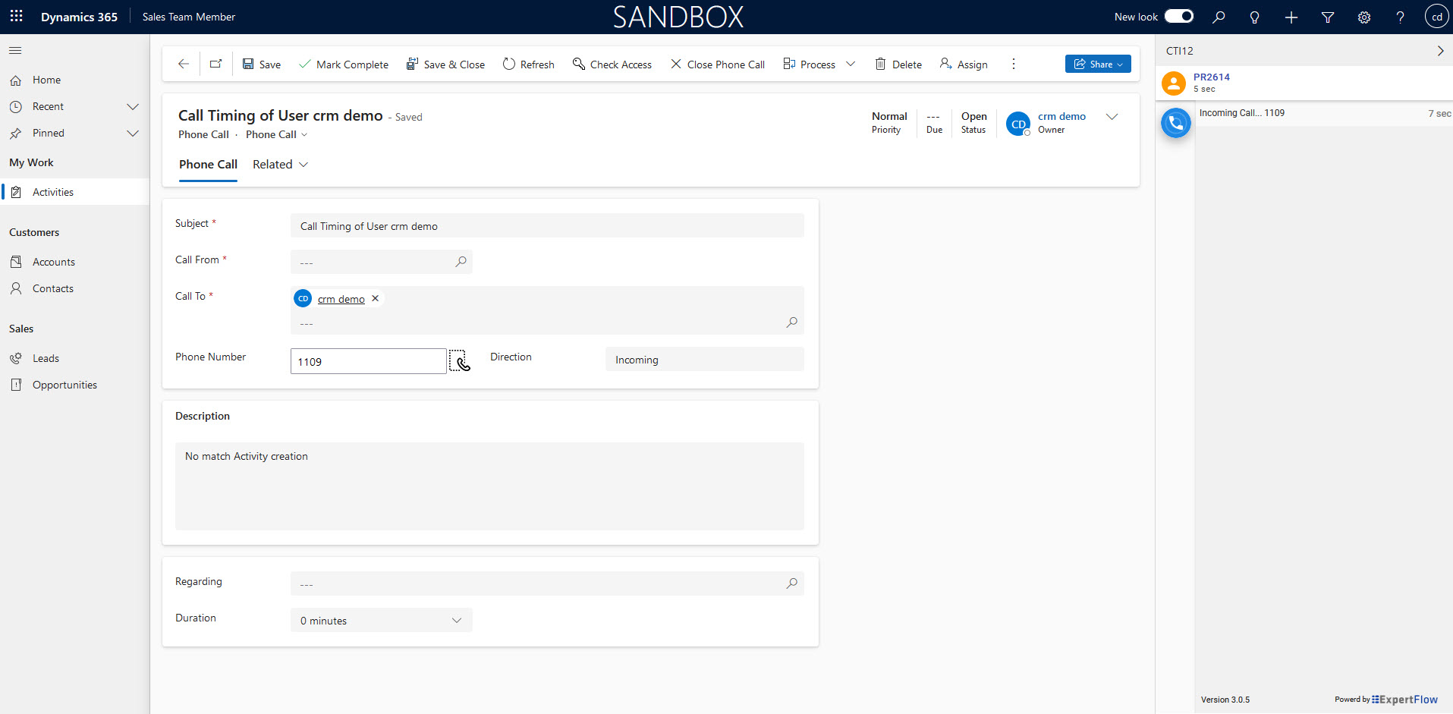Screen dimensions: 1453x714
Task: Remove crm demo from Call To field
Action: point(375,299)
